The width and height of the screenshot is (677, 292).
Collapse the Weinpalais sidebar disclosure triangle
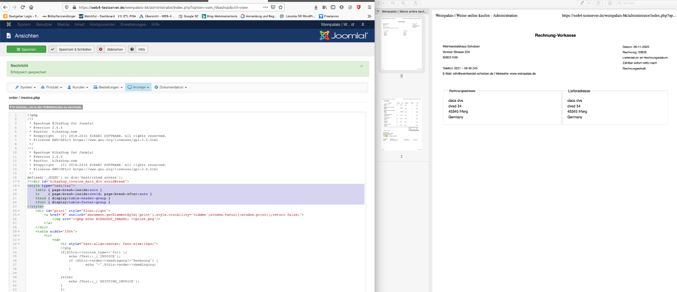click(x=378, y=11)
